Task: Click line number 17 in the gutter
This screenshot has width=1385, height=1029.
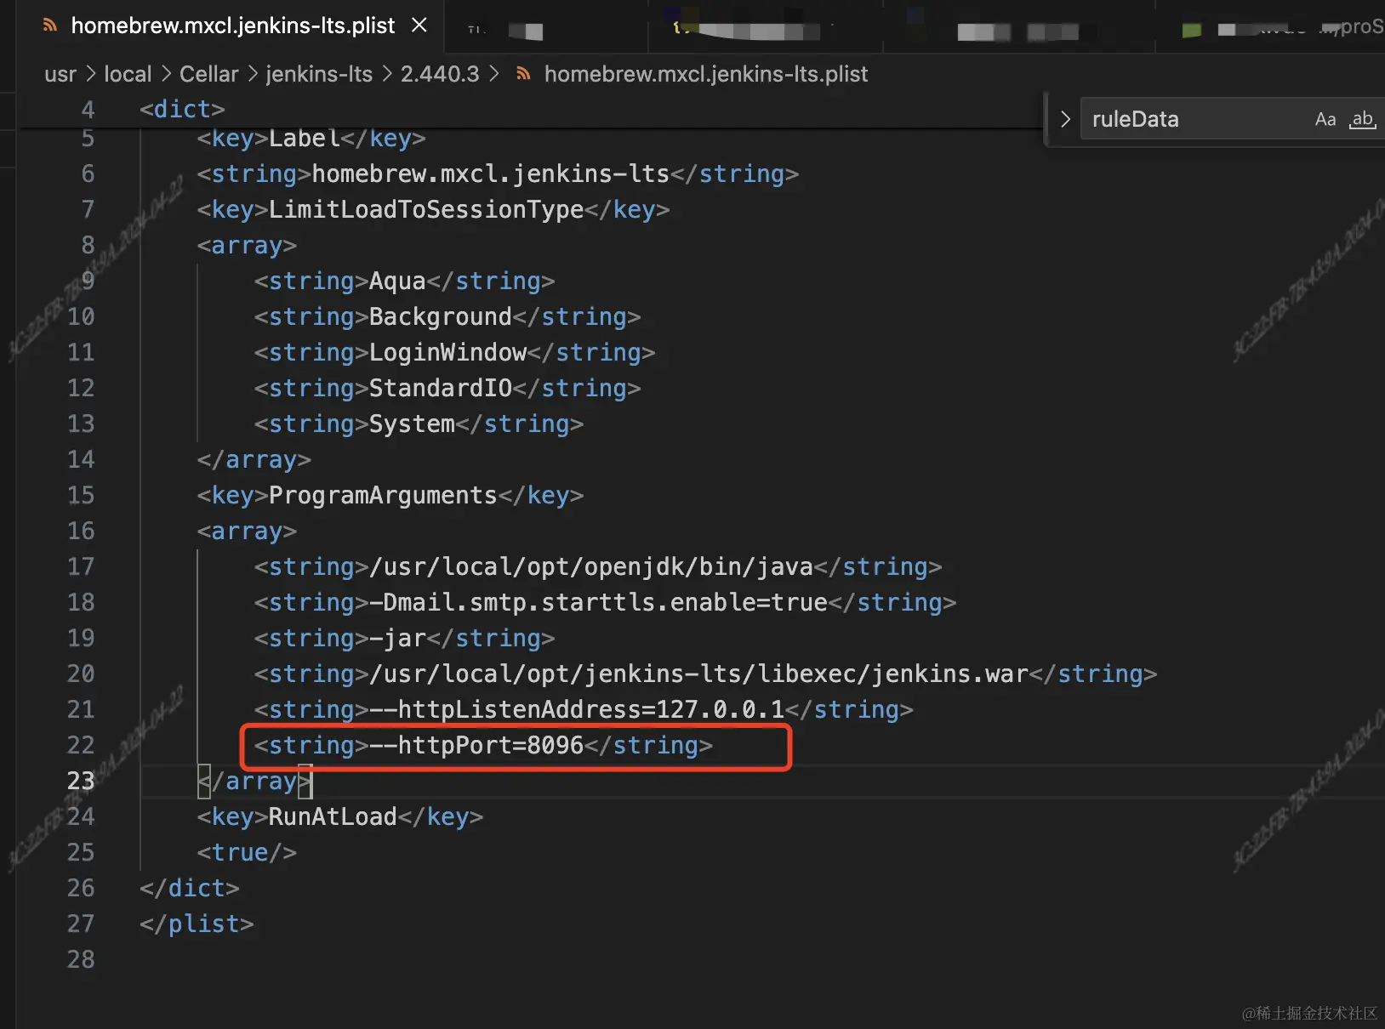Action: click(x=81, y=566)
